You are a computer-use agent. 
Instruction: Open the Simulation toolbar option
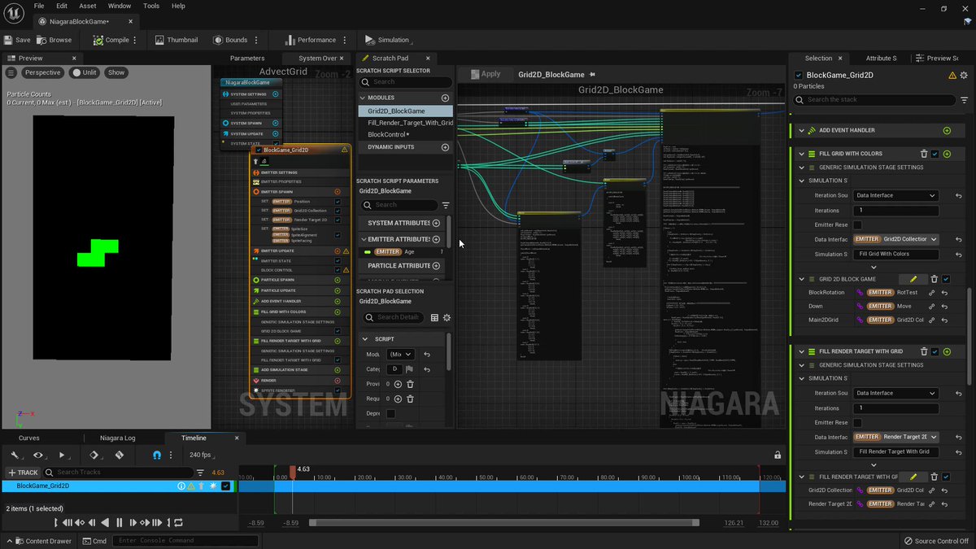387,40
